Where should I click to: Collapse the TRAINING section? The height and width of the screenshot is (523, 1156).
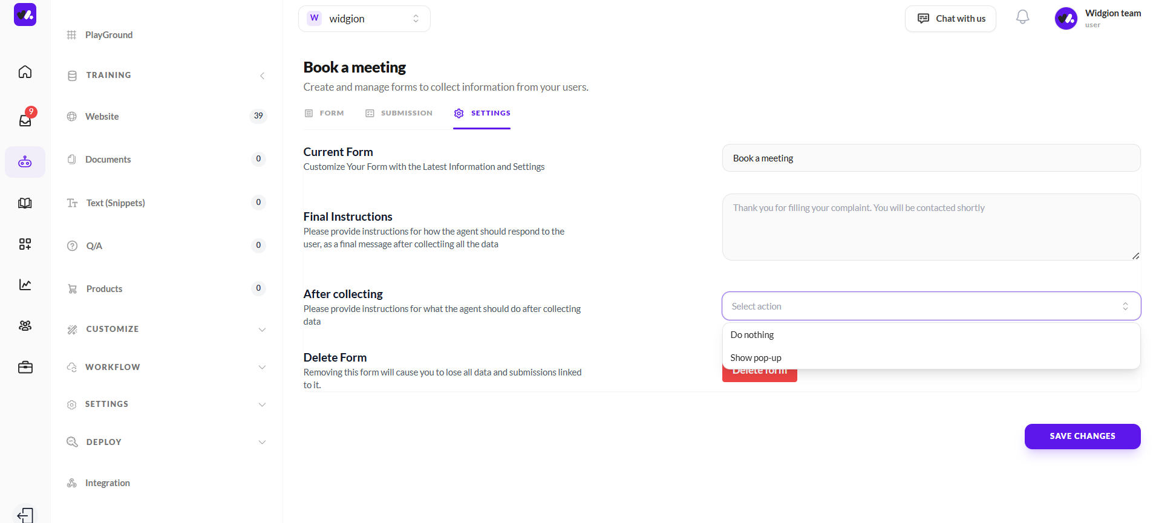point(262,76)
